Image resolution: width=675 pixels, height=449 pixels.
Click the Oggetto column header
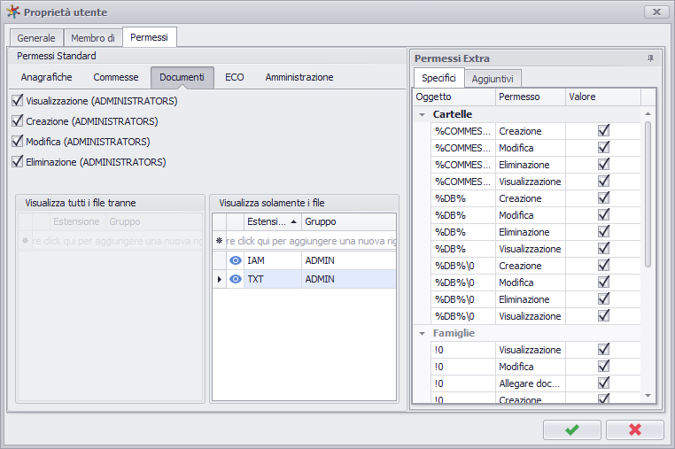click(x=454, y=97)
